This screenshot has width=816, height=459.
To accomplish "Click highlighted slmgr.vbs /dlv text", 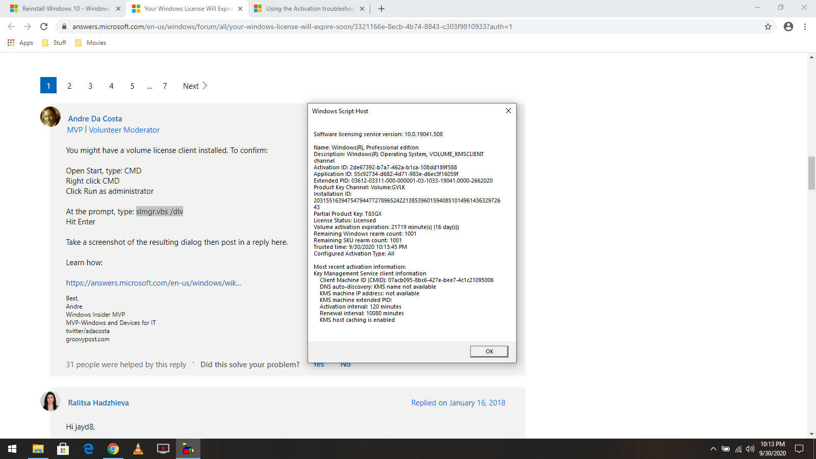I will pos(160,212).
